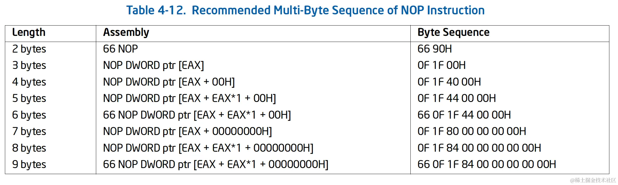The image size is (618, 185).
Task: Click the '8 bytes' length cell
Action: click(29, 148)
